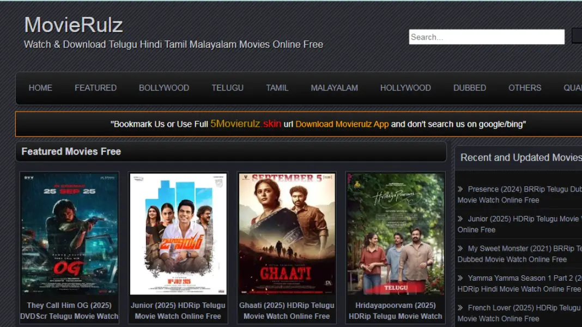
Task: Click the 5Movierulz.skin url link
Action: coord(246,124)
